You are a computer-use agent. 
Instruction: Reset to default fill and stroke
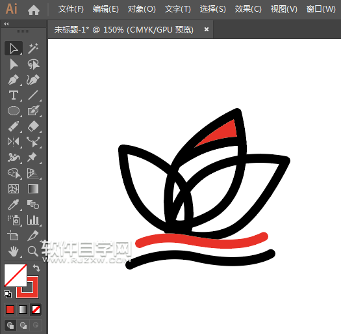(x=8, y=294)
